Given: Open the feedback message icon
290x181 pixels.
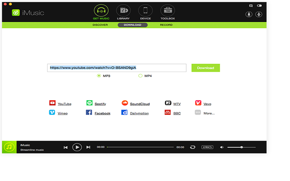Looking at the screenshot, I should pyautogui.click(x=251, y=6).
